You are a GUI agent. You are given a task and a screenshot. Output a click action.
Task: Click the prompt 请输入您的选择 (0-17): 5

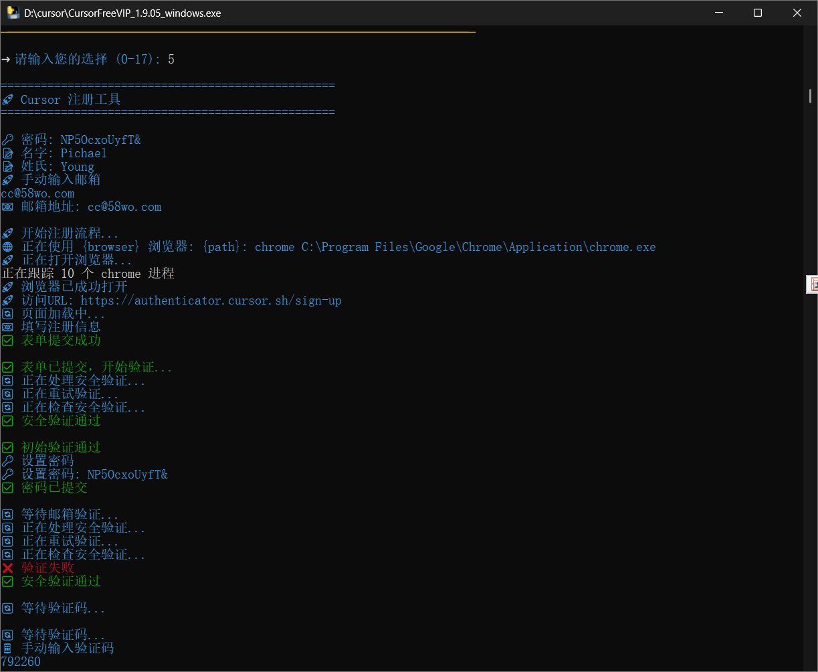[x=94, y=60]
